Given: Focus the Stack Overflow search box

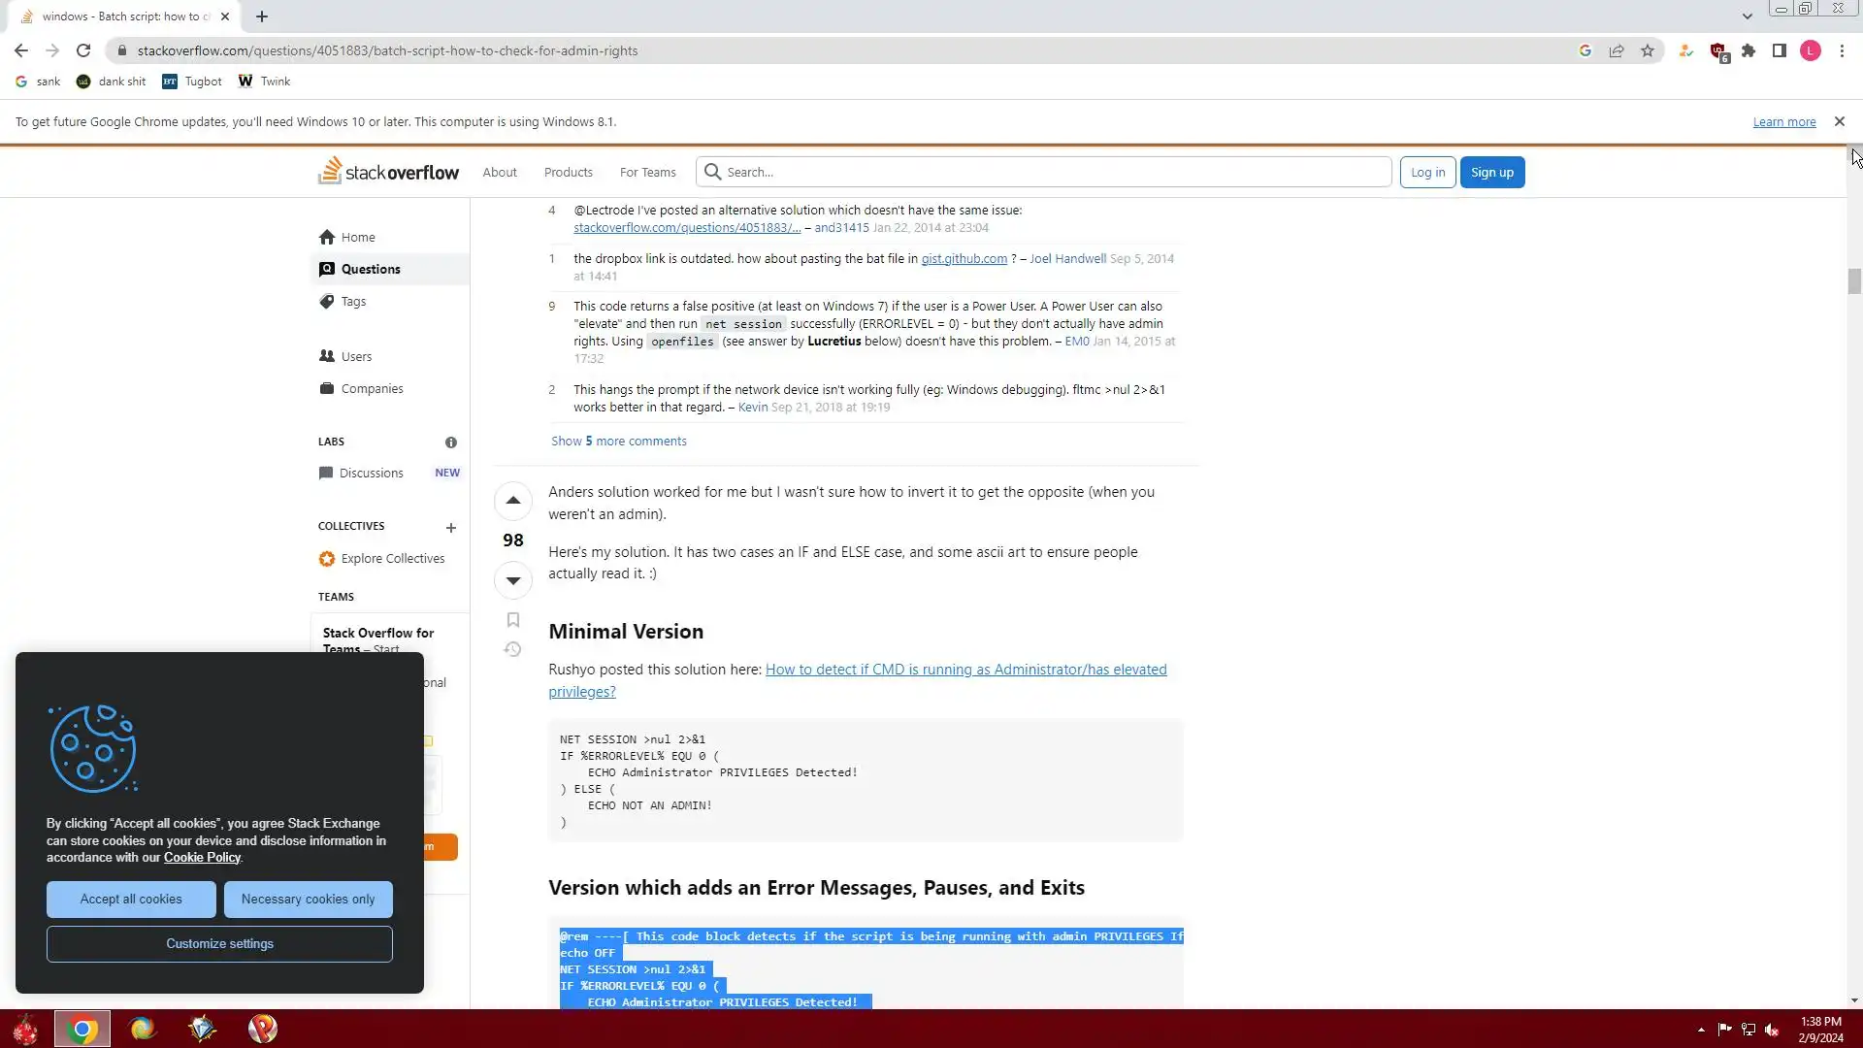Looking at the screenshot, I should tap(1053, 172).
